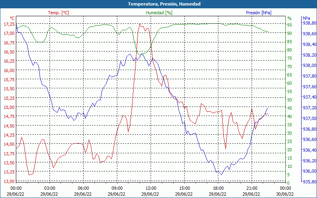The width and height of the screenshot is (317, 198).
Task: Click pressure axis value 936,60
Action: pos(309,139)
